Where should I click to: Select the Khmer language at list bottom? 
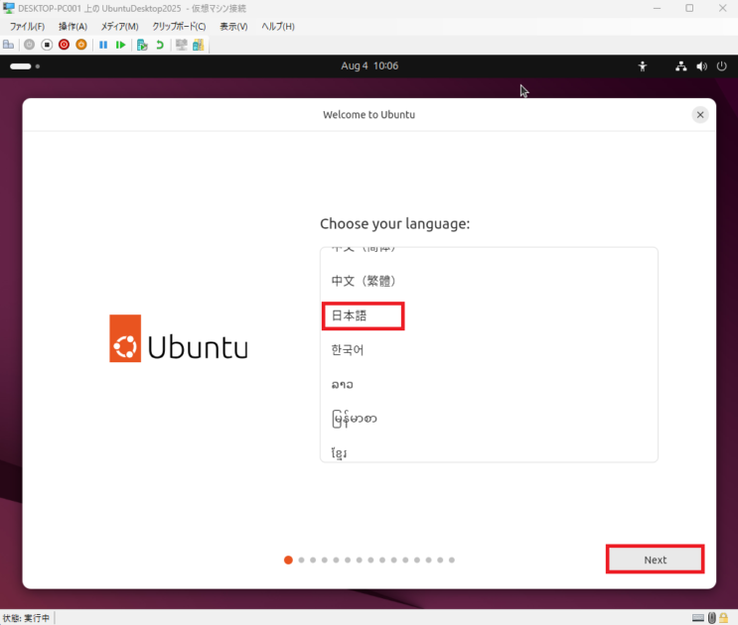point(489,449)
